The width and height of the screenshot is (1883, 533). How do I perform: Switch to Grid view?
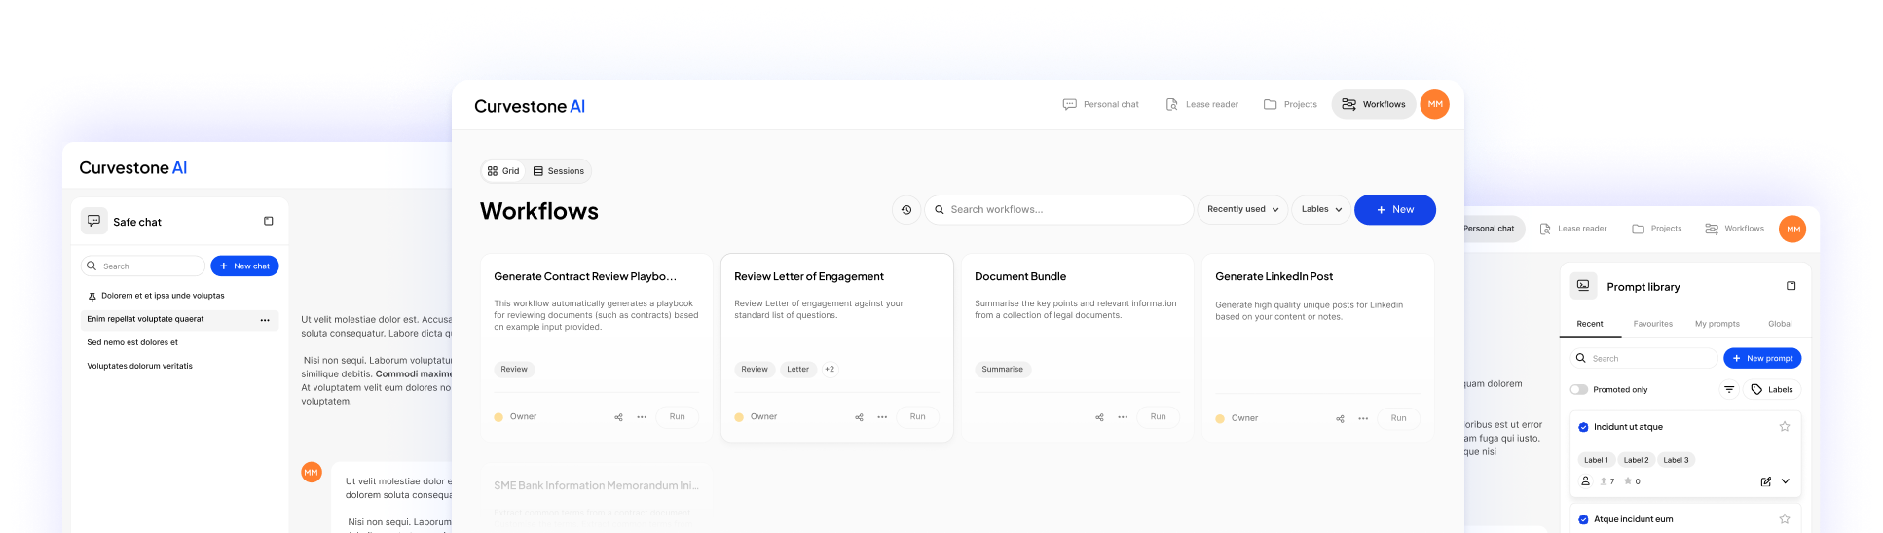click(x=503, y=171)
